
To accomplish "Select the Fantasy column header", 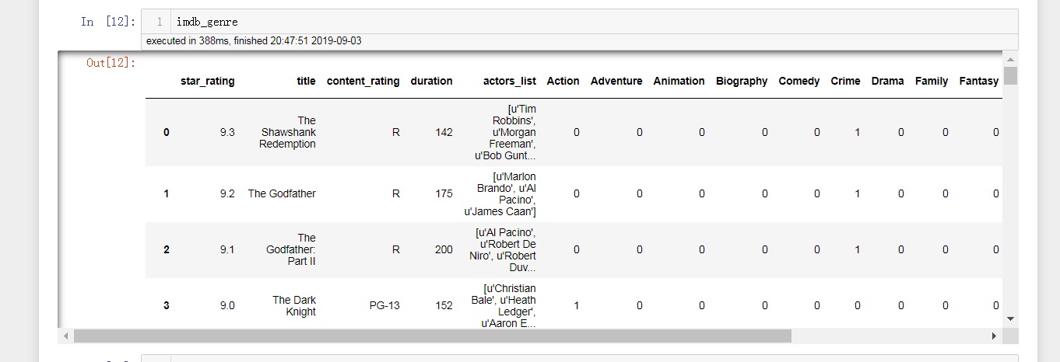I will coord(978,81).
